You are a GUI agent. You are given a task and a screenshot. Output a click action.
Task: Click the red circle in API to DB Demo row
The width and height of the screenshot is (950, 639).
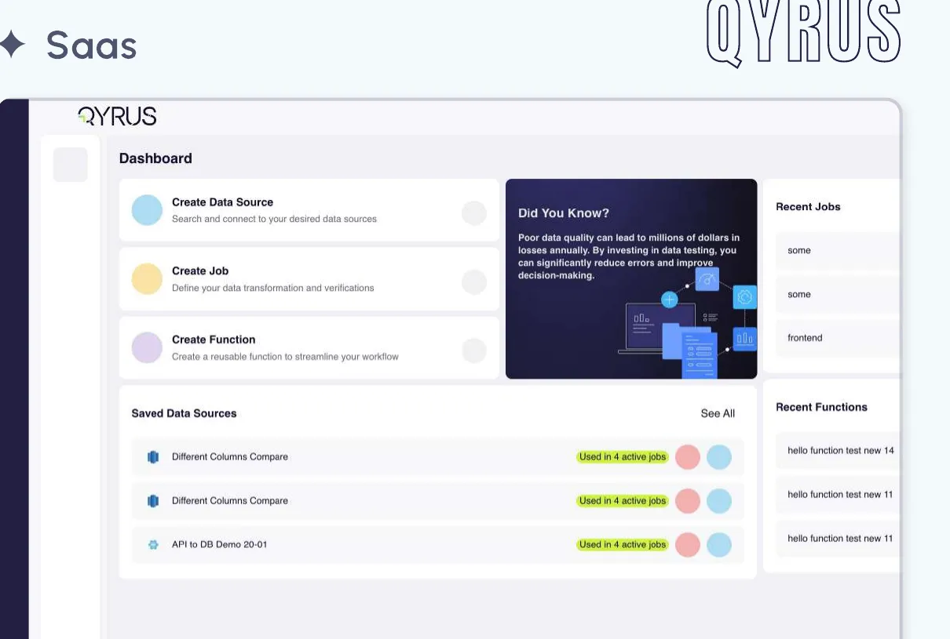click(688, 545)
